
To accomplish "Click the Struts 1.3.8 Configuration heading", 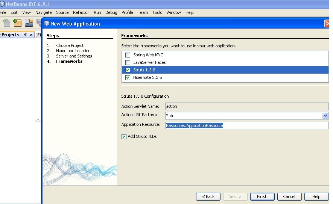I will pos(145,96).
